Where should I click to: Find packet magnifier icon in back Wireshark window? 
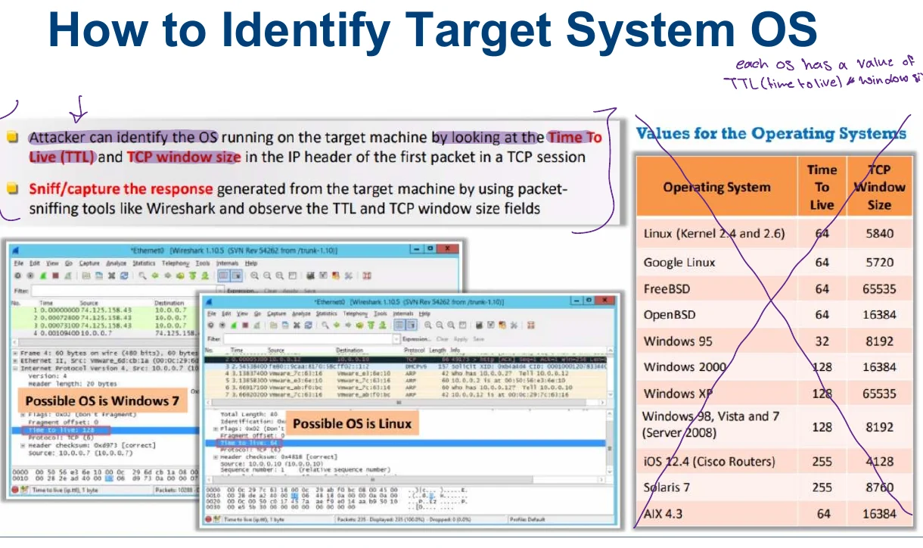pos(142,276)
